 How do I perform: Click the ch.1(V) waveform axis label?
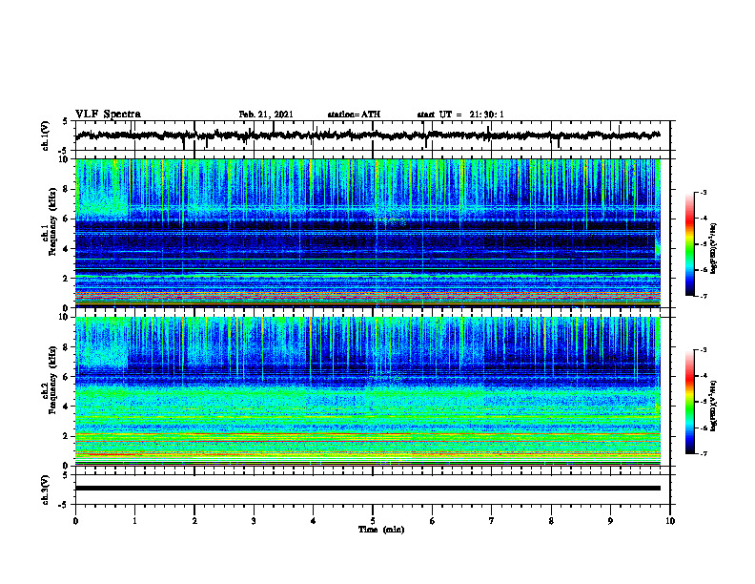point(46,136)
